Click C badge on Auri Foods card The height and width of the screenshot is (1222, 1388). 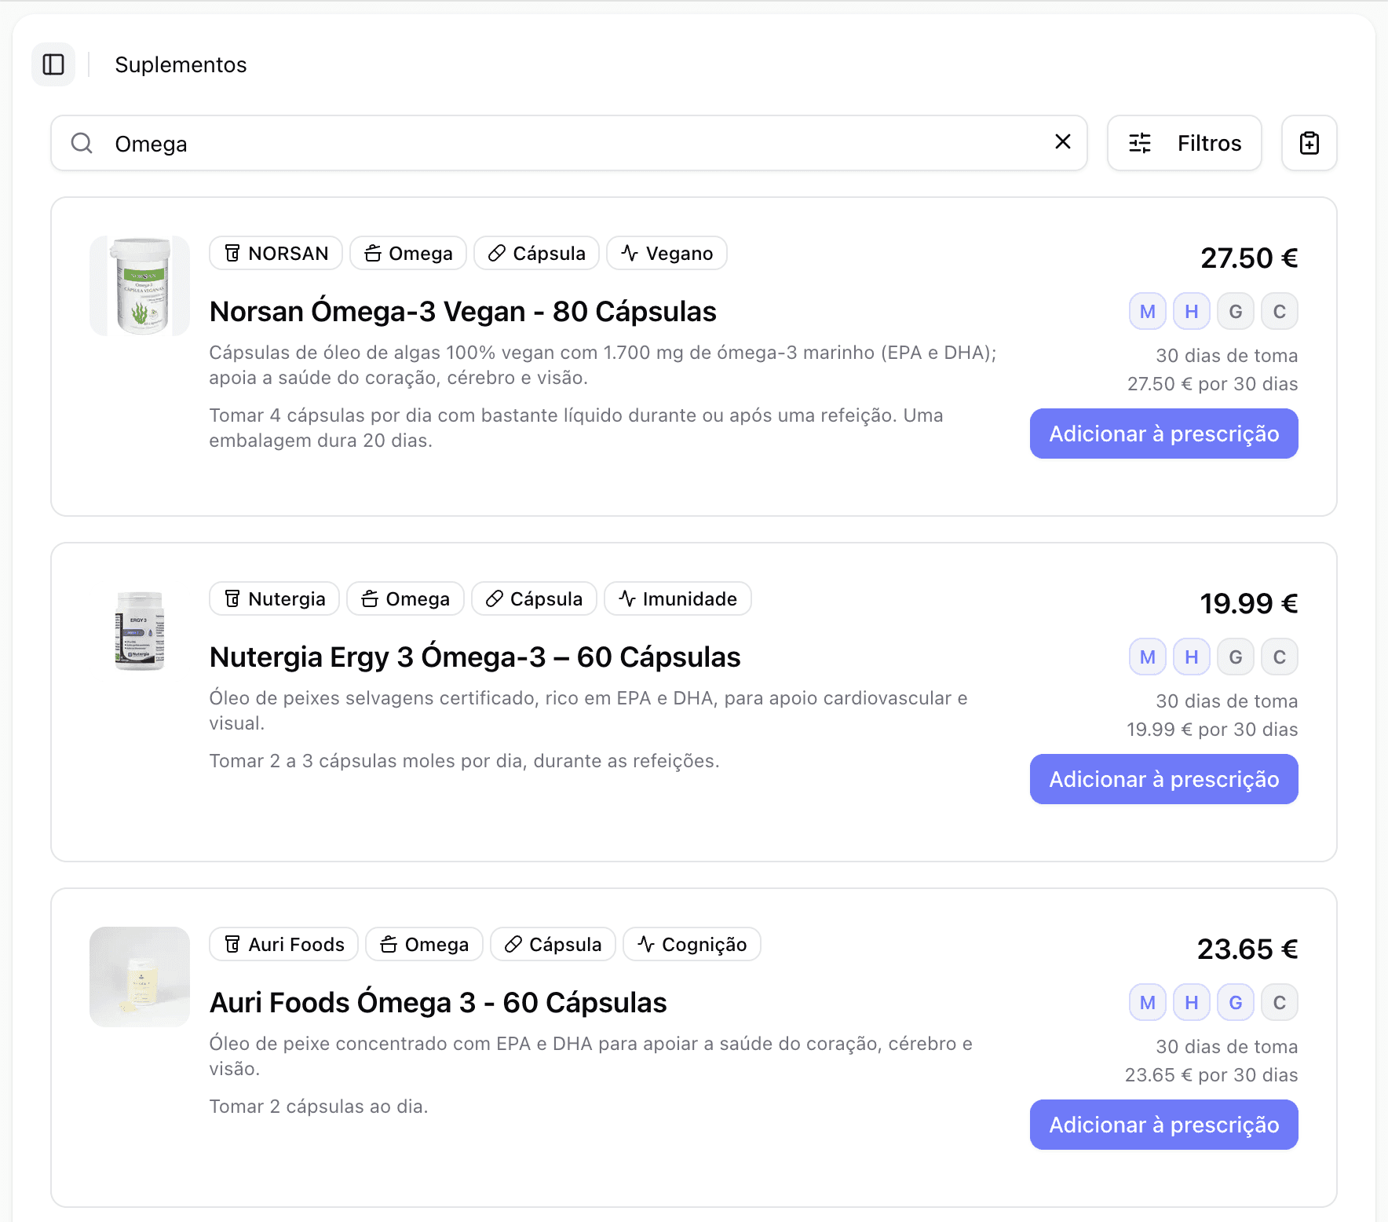coord(1279,1002)
